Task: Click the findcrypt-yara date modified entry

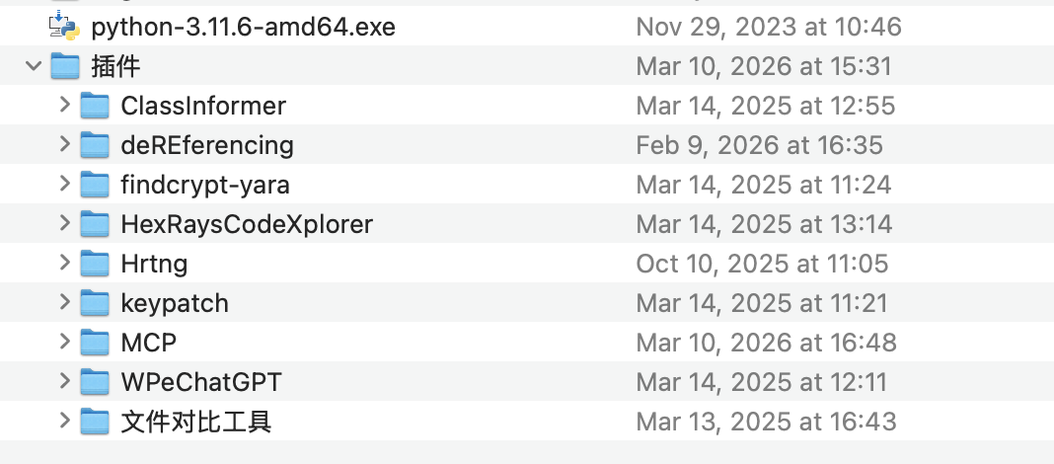Action: [x=763, y=185]
